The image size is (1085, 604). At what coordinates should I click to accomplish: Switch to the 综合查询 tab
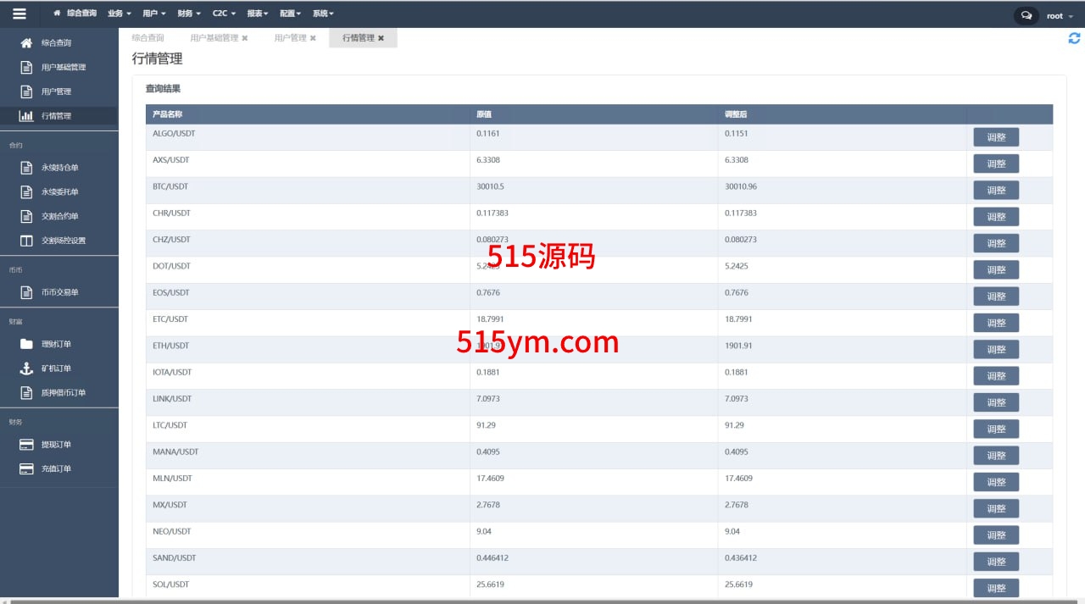click(148, 38)
